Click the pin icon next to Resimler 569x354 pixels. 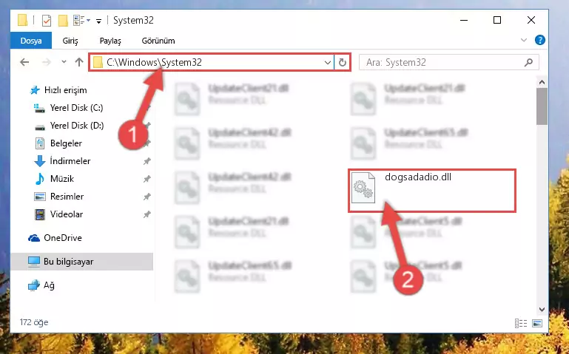coord(147,197)
